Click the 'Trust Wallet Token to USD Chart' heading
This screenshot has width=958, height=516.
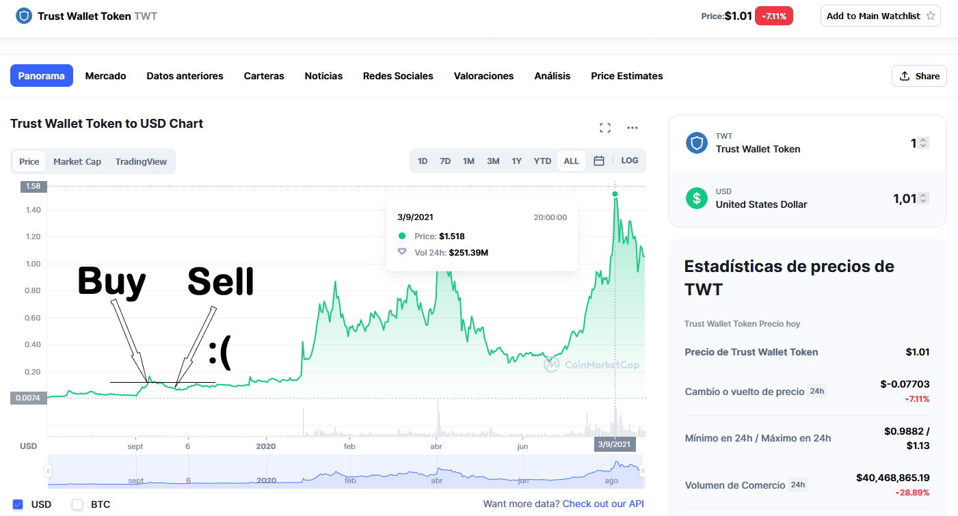[107, 124]
